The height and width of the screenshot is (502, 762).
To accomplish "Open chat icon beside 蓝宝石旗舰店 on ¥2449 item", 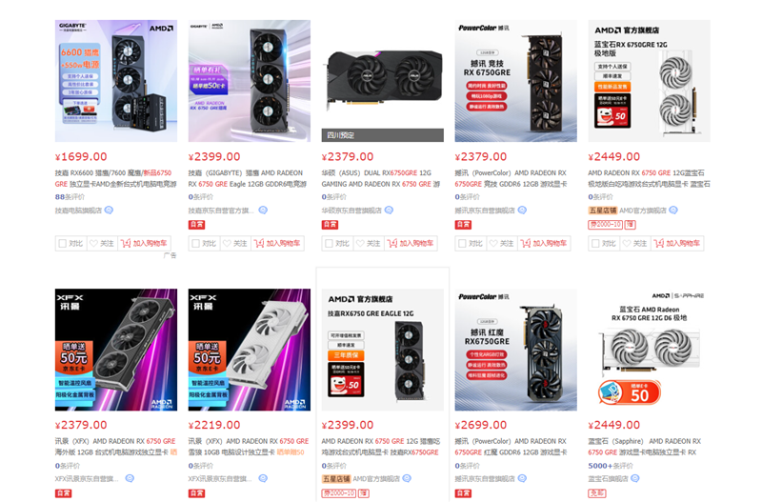I will [634, 478].
